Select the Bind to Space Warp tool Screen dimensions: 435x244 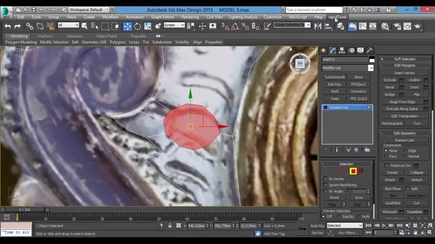[x=50, y=26]
